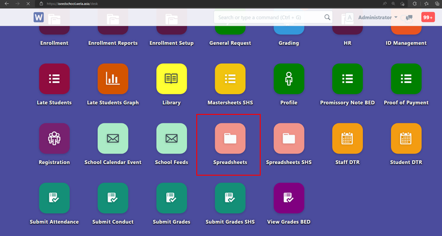The width and height of the screenshot is (442, 236).
Task: Open the Spreadsheets SHS folder icon
Action: [289, 138]
